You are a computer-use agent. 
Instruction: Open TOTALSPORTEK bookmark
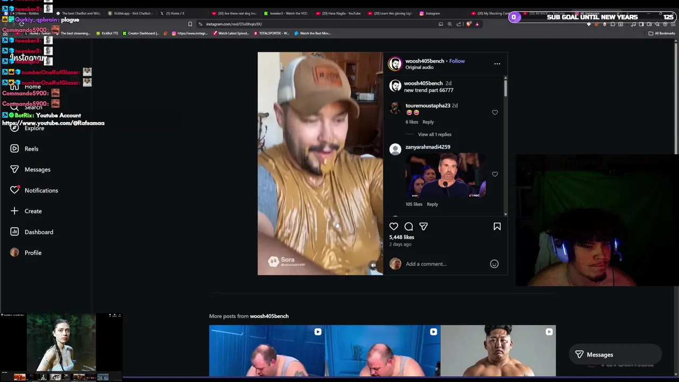pos(272,33)
